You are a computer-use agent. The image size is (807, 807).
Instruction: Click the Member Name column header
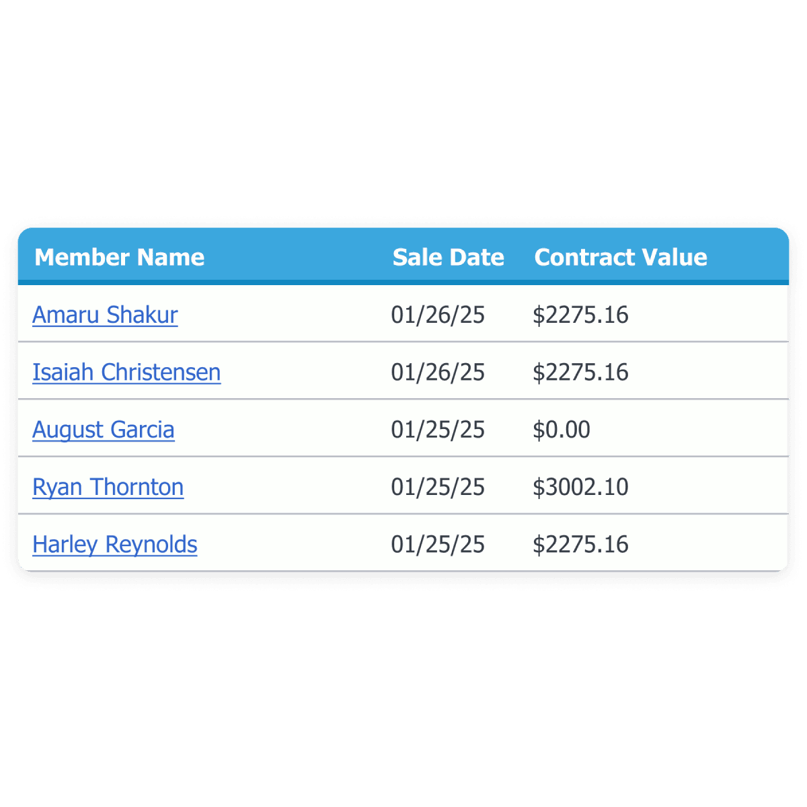[x=120, y=257]
